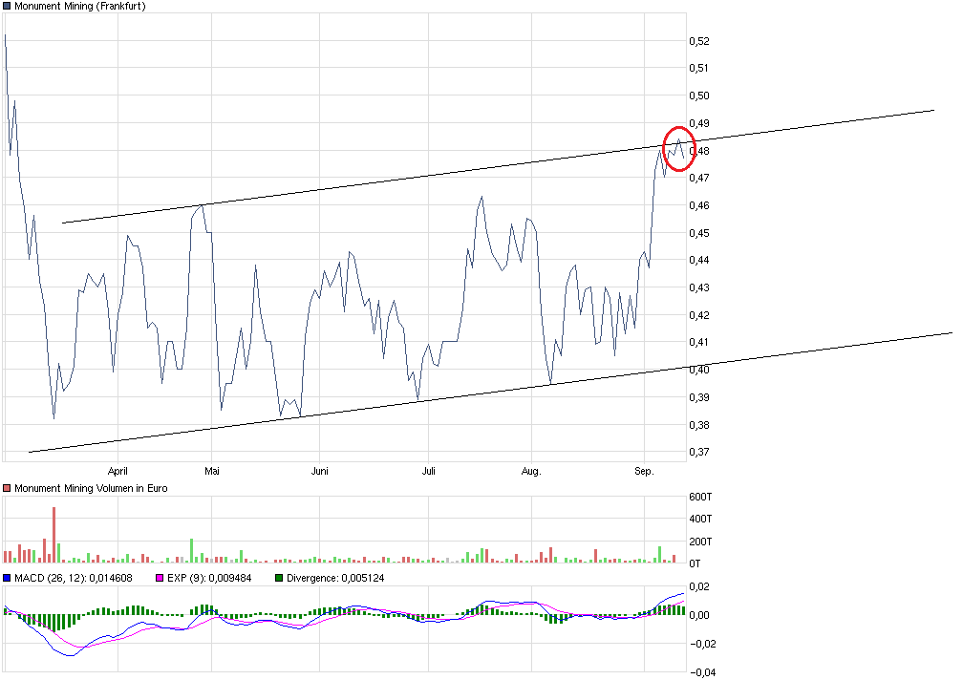This screenshot has width=963, height=680.
Task: Click the 200T volume axis value
Action: coord(700,542)
